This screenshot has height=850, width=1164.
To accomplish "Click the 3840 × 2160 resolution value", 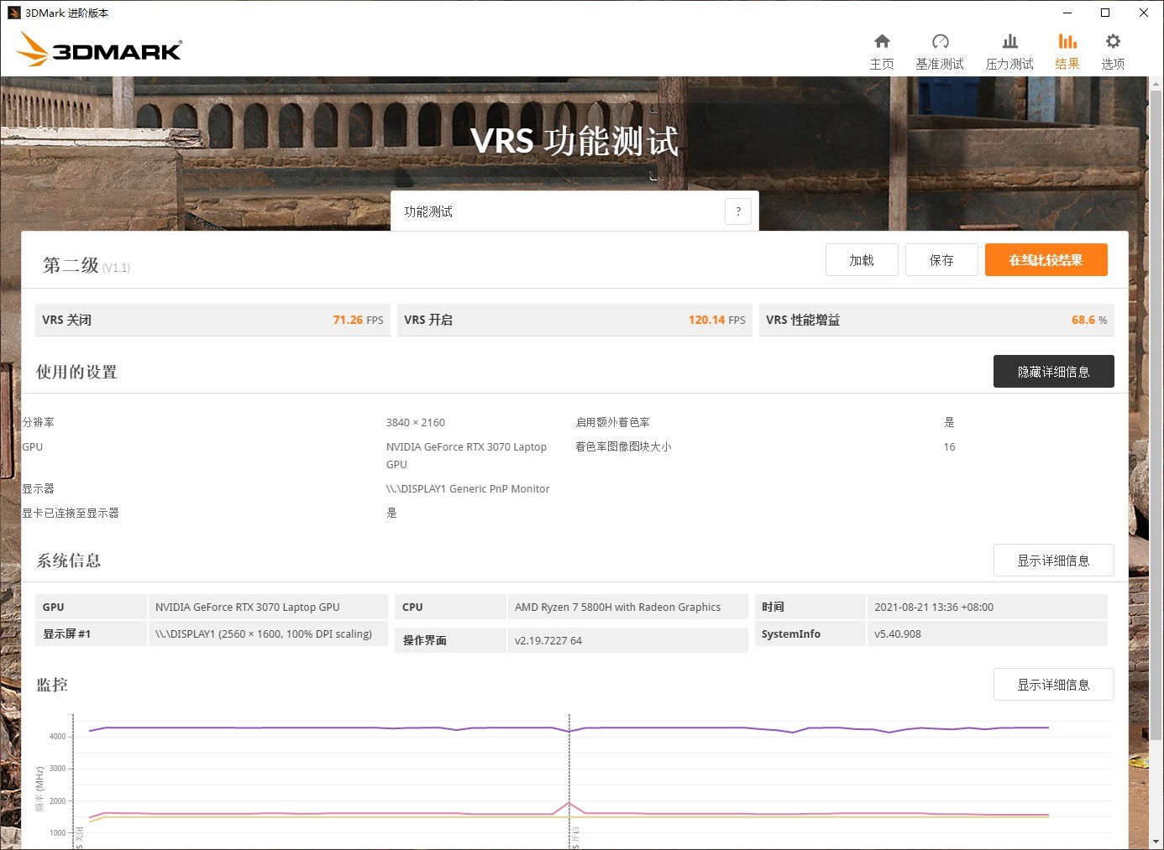I will tap(416, 422).
